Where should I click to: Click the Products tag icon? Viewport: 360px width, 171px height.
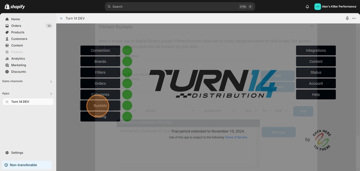click(x=7, y=32)
